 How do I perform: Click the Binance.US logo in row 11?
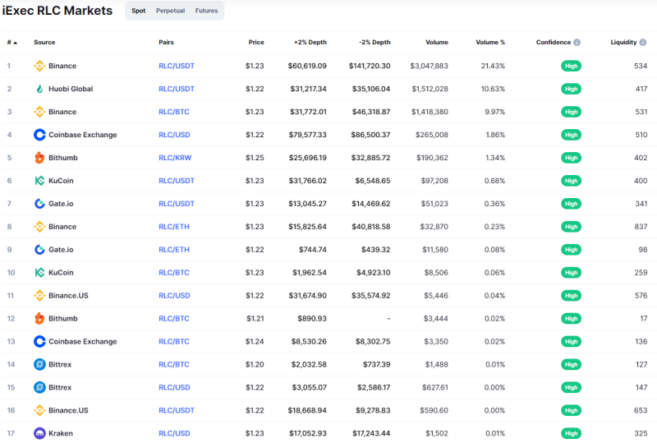[39, 296]
